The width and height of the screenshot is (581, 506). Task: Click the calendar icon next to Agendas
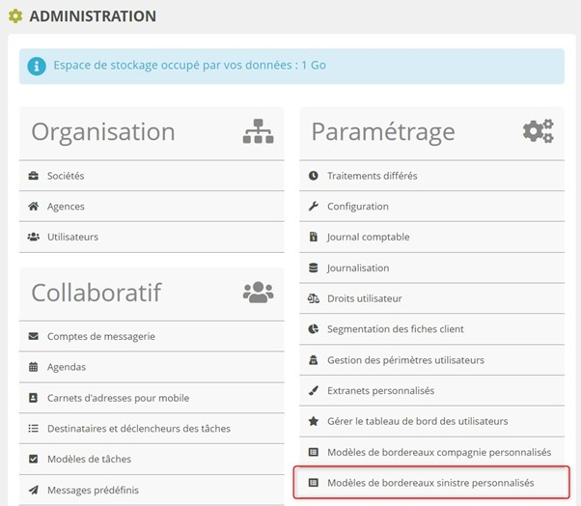click(x=34, y=367)
